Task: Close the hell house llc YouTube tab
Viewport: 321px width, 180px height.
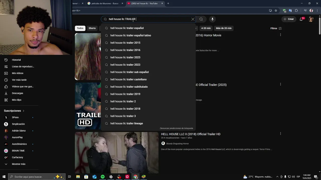Action: coord(162,3)
